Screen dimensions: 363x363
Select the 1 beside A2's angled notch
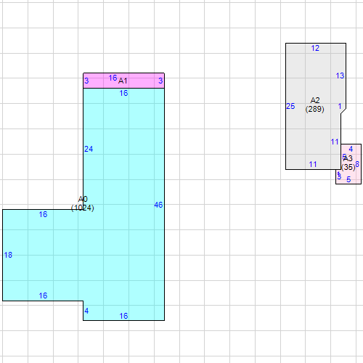(x=340, y=106)
